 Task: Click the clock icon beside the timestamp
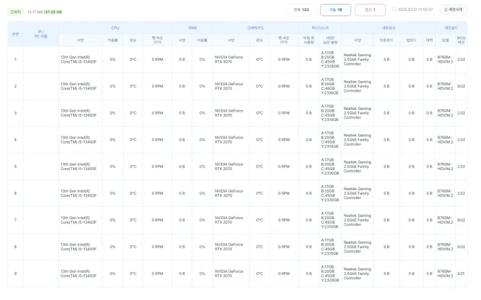[394, 10]
